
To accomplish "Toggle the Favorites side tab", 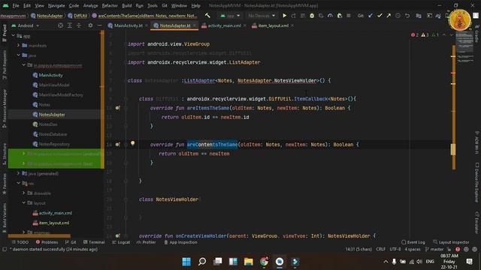I will (5, 184).
